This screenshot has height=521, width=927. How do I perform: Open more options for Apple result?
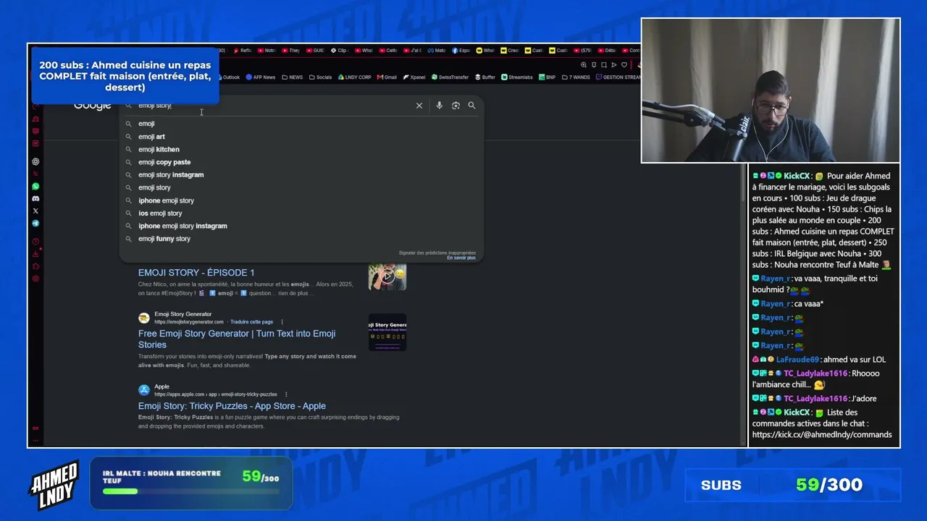click(x=286, y=394)
